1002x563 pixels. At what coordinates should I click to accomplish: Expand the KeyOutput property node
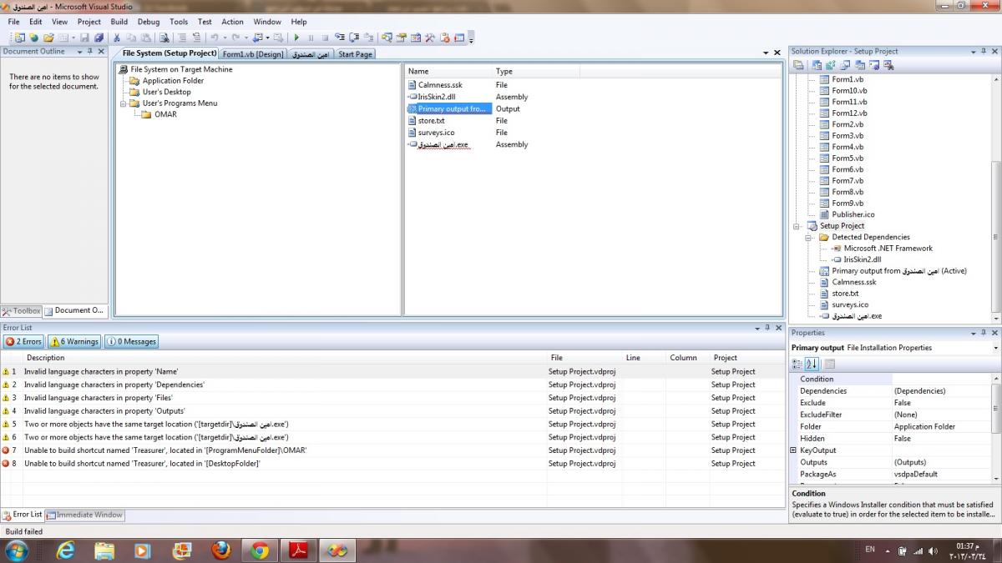click(x=793, y=450)
